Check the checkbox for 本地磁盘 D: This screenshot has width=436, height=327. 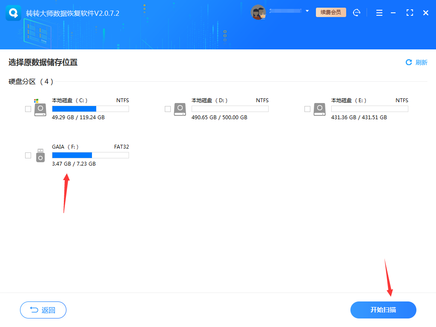168,109
